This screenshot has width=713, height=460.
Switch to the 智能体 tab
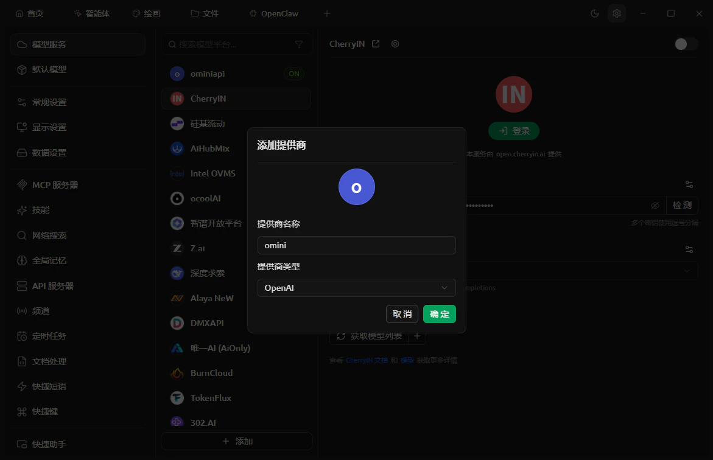click(92, 13)
